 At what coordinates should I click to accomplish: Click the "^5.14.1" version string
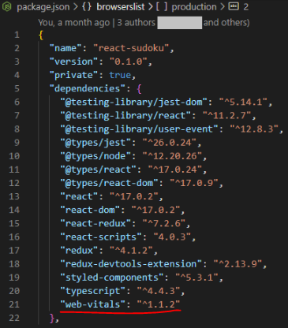click(x=243, y=102)
